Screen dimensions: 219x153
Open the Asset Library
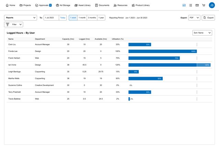[83, 5]
